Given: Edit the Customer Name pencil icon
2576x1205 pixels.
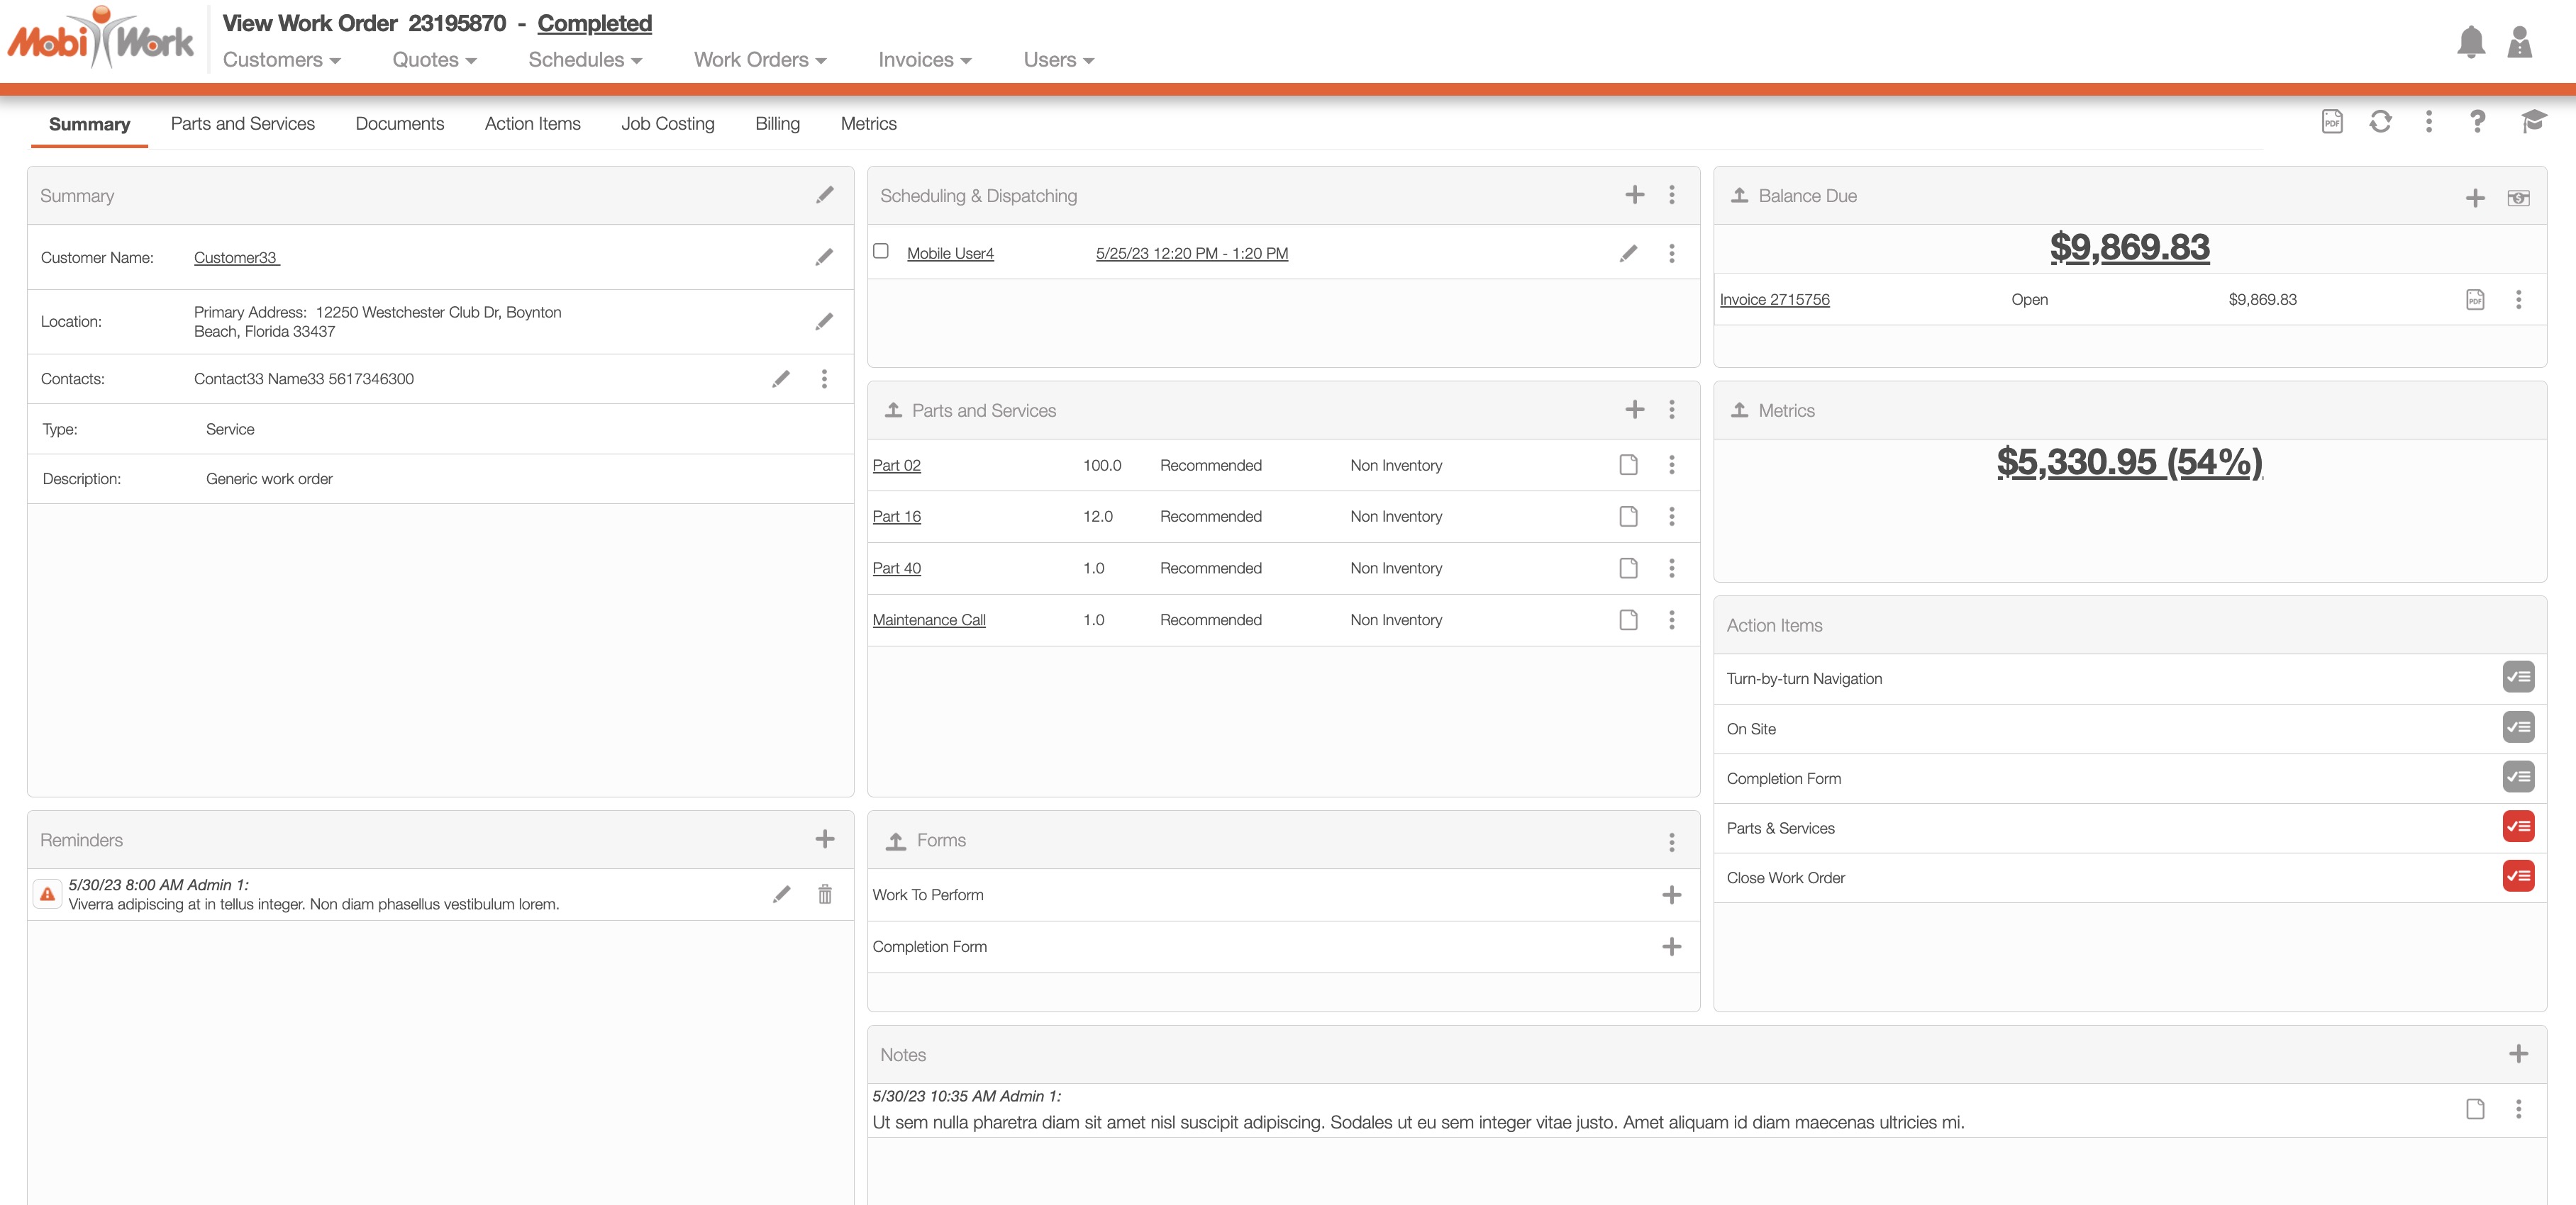Looking at the screenshot, I should click(x=824, y=258).
